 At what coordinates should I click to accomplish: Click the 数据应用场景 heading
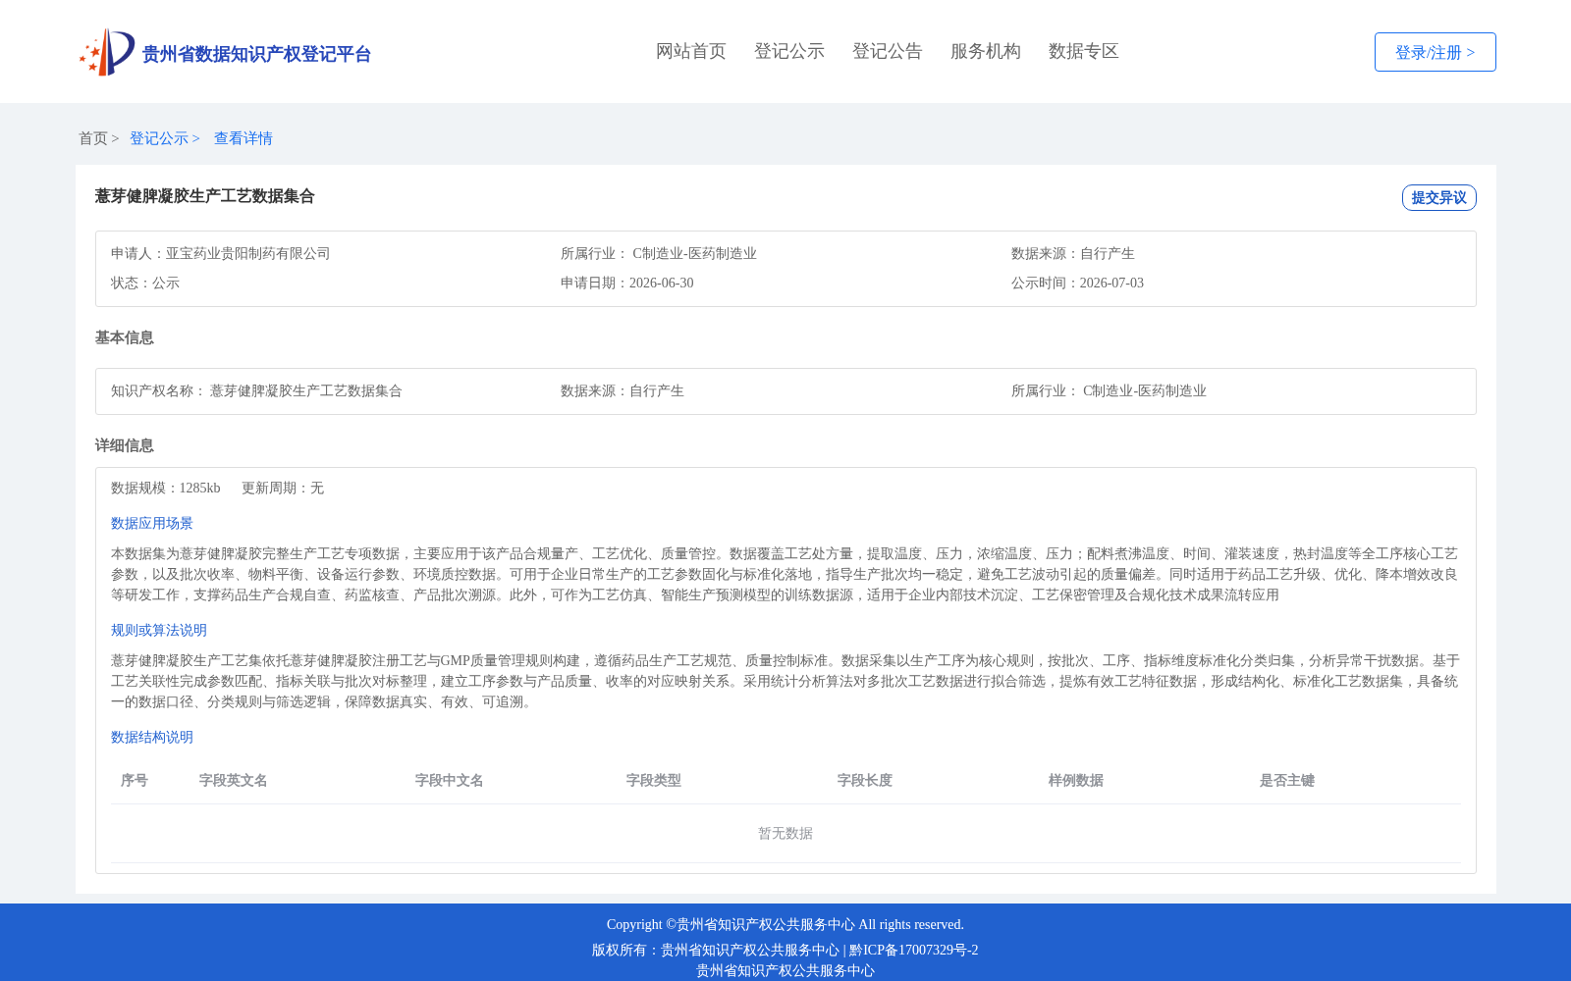tap(152, 523)
